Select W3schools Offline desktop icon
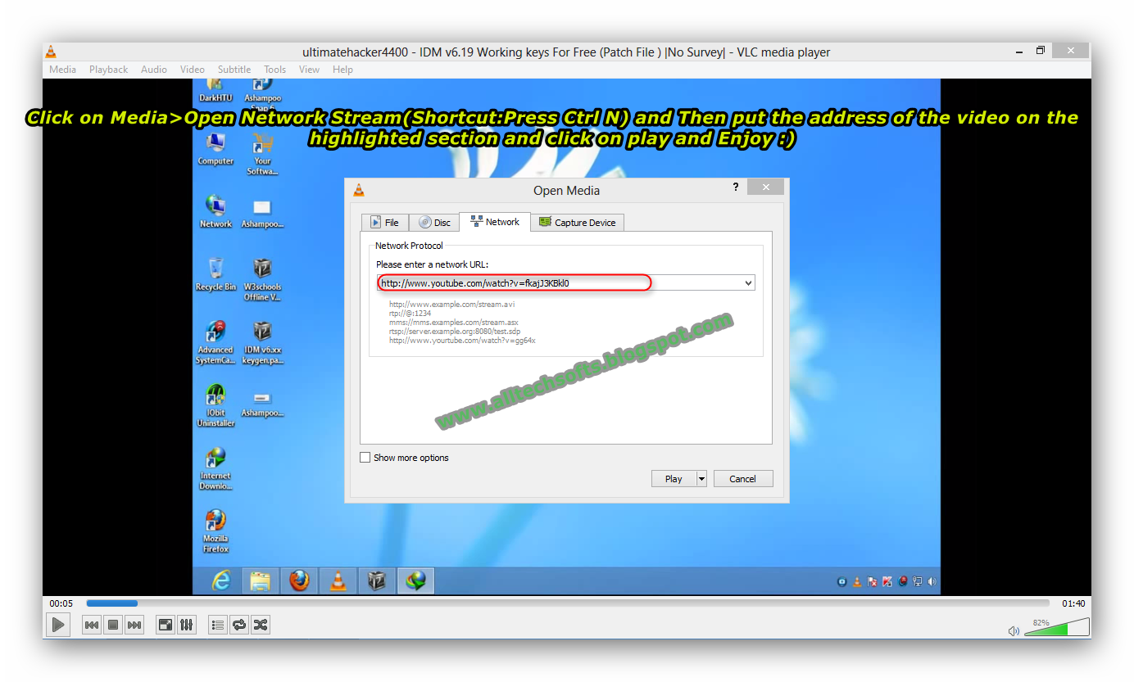 tap(262, 280)
